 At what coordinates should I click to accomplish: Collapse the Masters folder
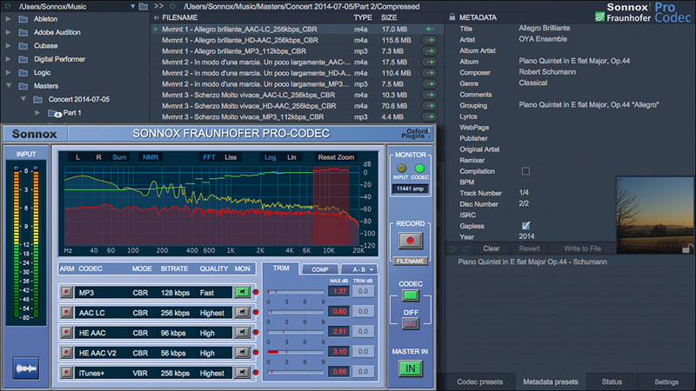(x=9, y=85)
